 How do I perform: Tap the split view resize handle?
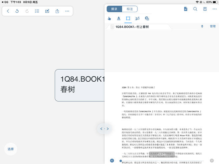[x=105, y=129]
